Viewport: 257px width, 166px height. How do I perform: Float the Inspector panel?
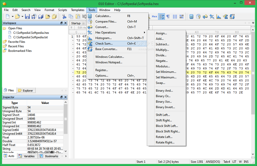pyautogui.click(x=61, y=97)
